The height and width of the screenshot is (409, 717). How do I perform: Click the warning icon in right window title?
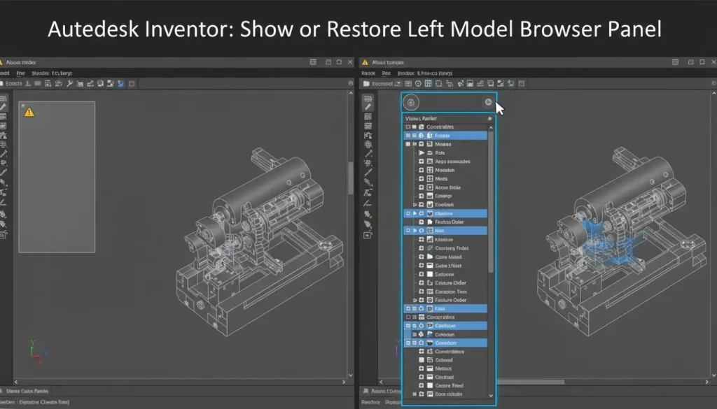[365, 62]
